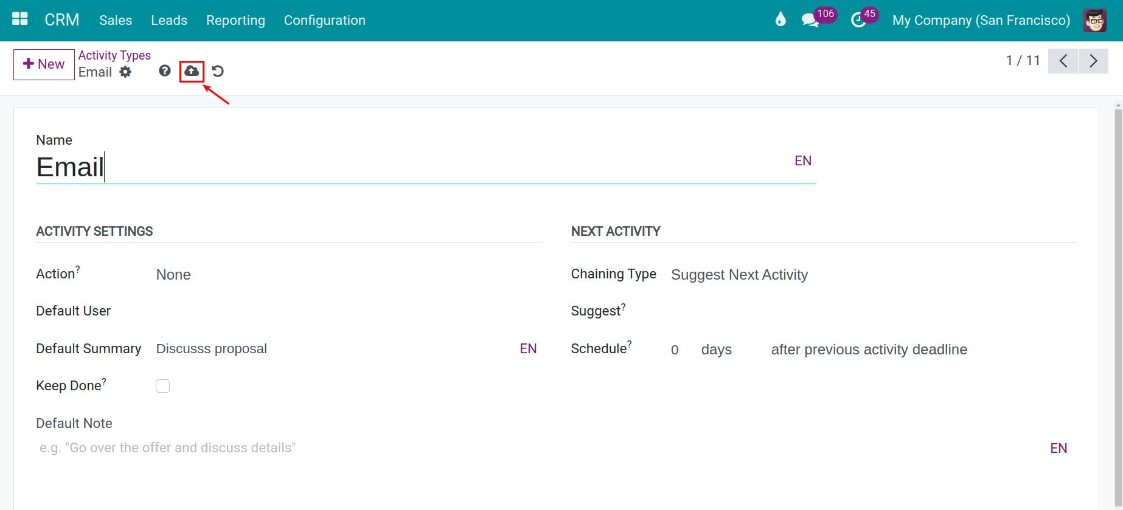
Task: Click the Schedule field help label
Action: point(601,348)
